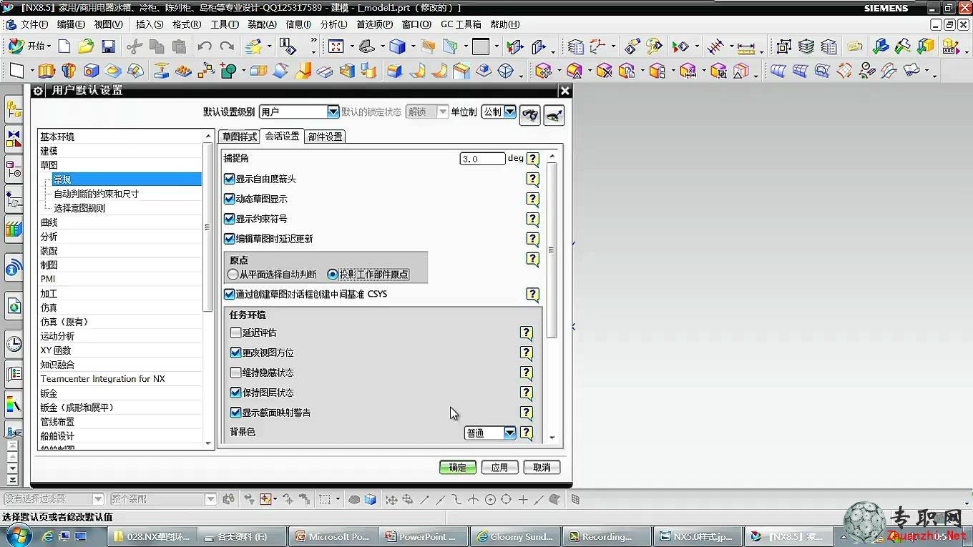Select 自动判断的约束和尺寸 in the tree
Image resolution: width=973 pixels, height=547 pixels.
96,194
